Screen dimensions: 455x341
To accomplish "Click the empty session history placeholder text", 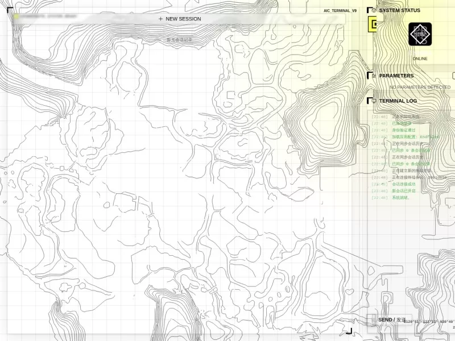I will (x=179, y=40).
